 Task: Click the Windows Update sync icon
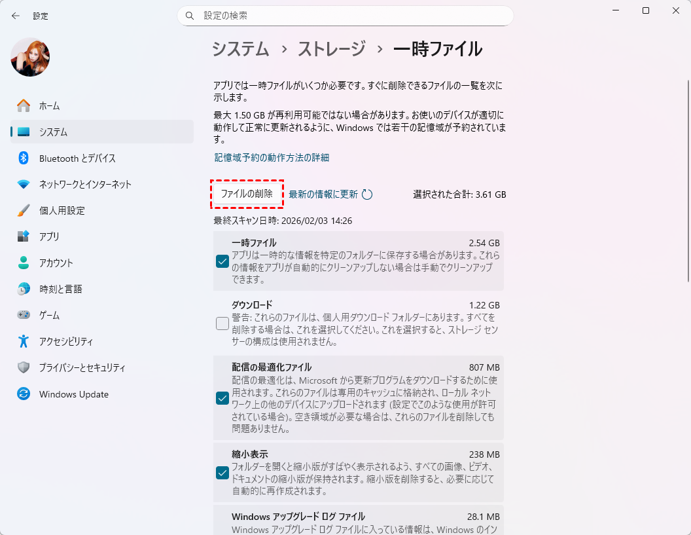tap(24, 394)
